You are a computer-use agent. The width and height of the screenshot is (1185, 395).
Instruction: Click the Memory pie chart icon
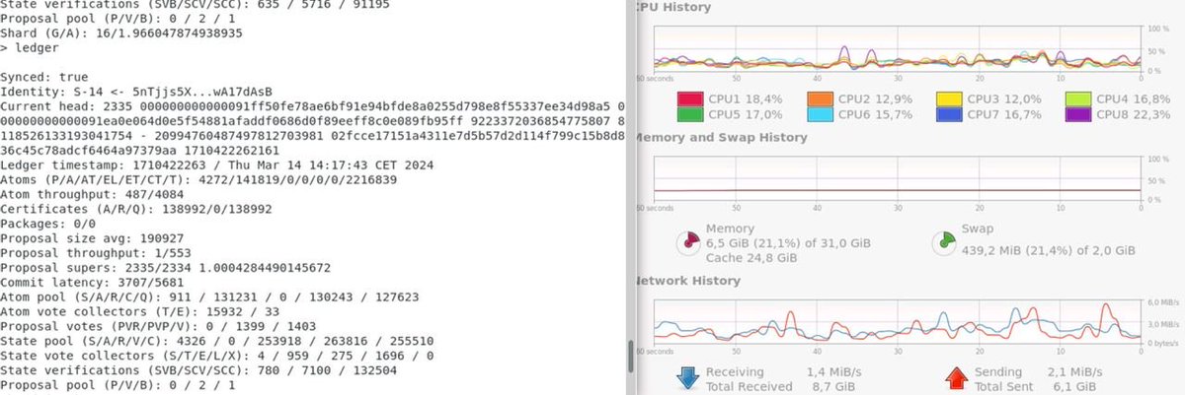[x=688, y=242]
